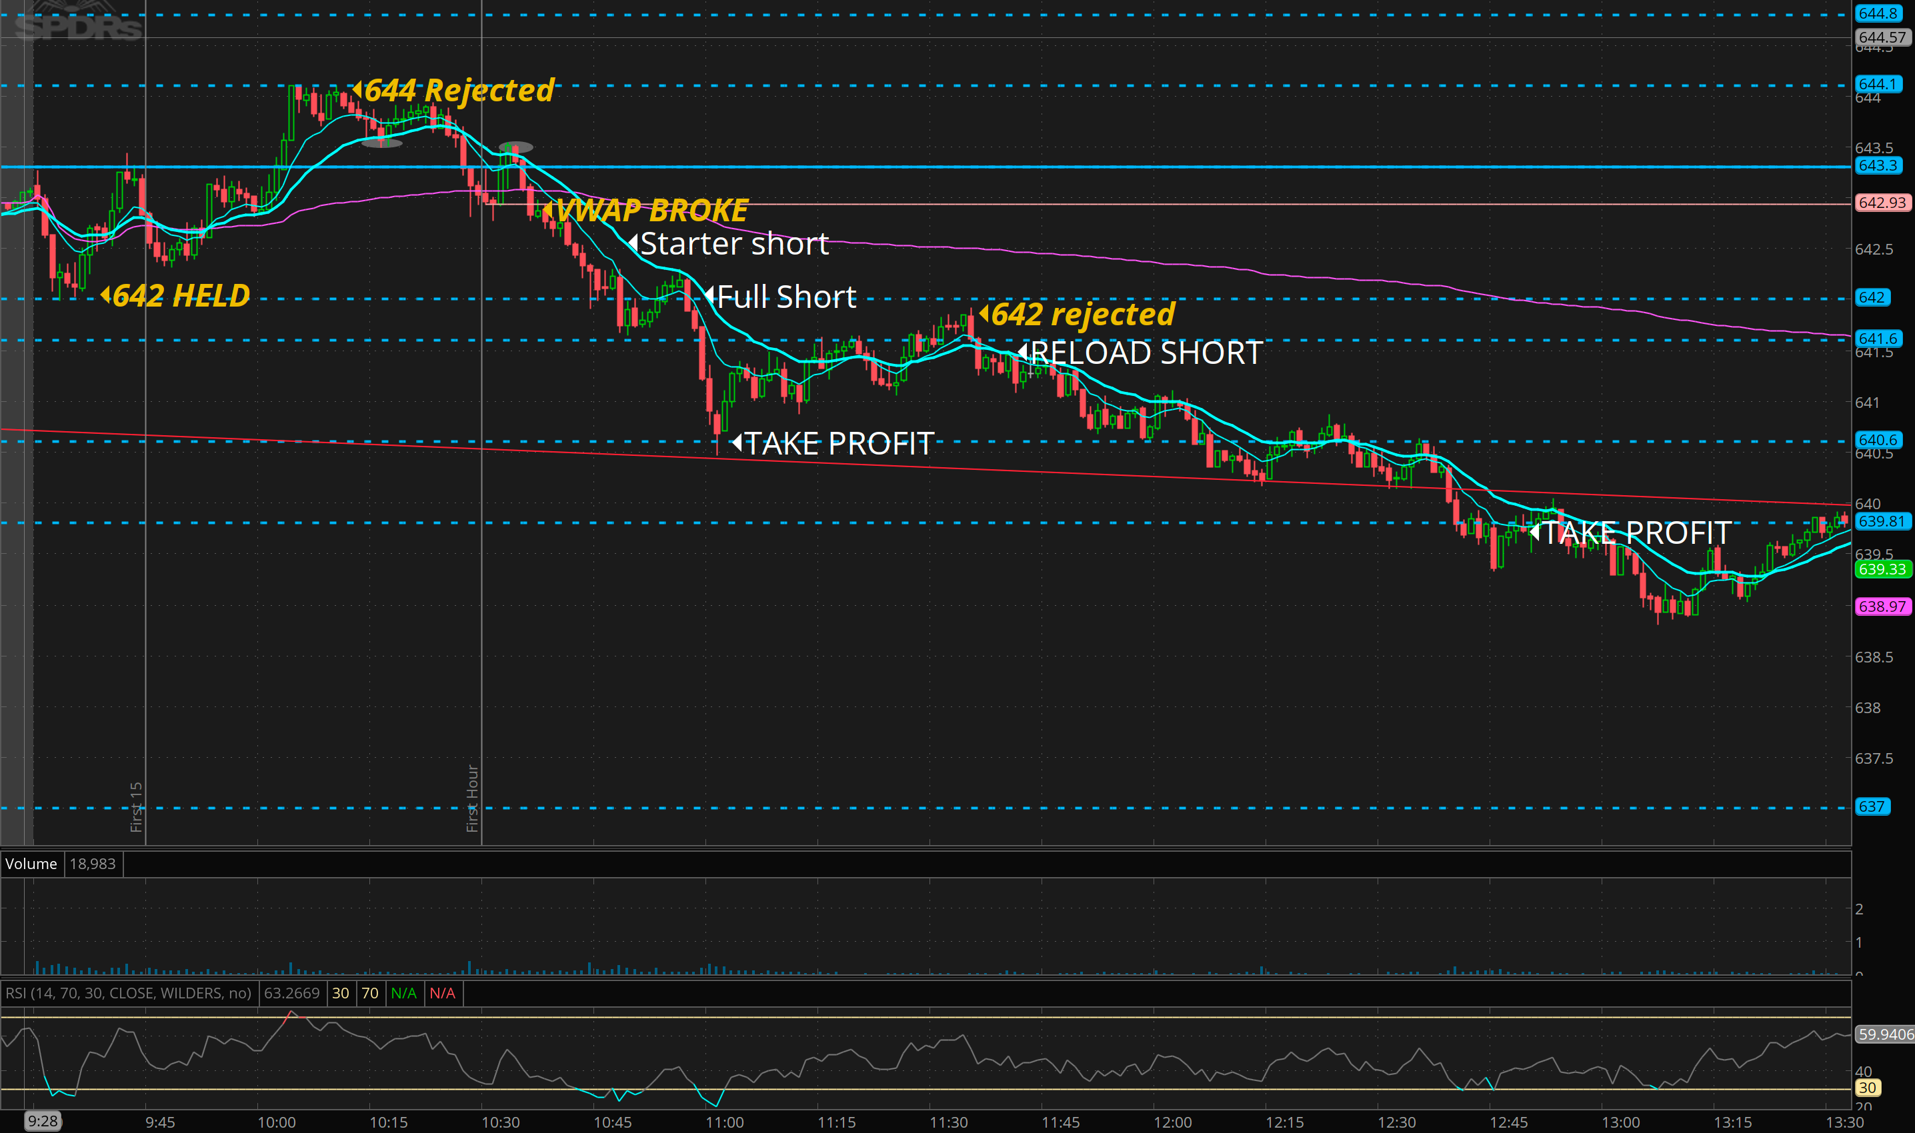Select the 644.8 price level bubble
The width and height of the screenshot is (1915, 1133).
coord(1878,13)
